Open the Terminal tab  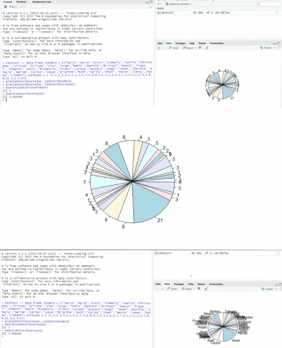pos(21,2)
